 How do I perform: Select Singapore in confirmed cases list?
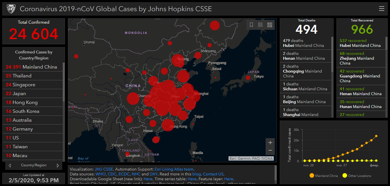point(32,85)
